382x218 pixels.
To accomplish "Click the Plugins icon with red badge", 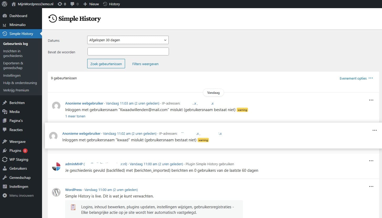I will [4, 150].
